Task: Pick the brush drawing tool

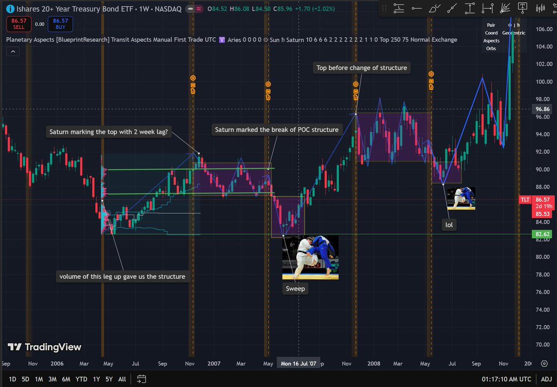Action: (x=434, y=8)
